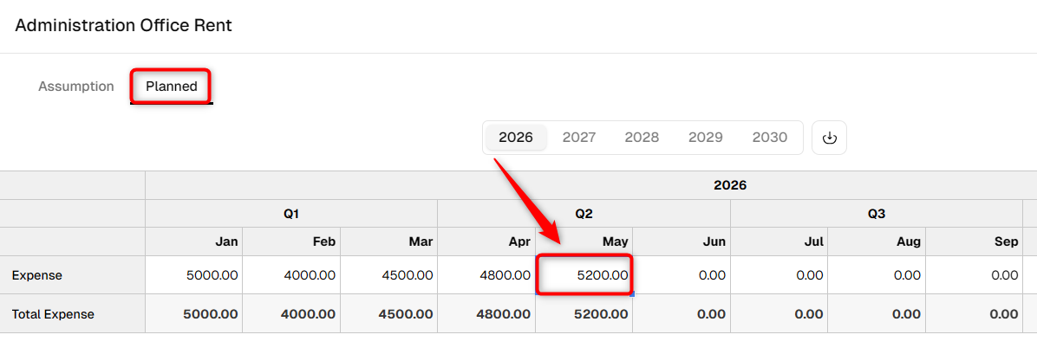The width and height of the screenshot is (1037, 354).
Task: Click the Q2 column group header
Action: point(584,214)
